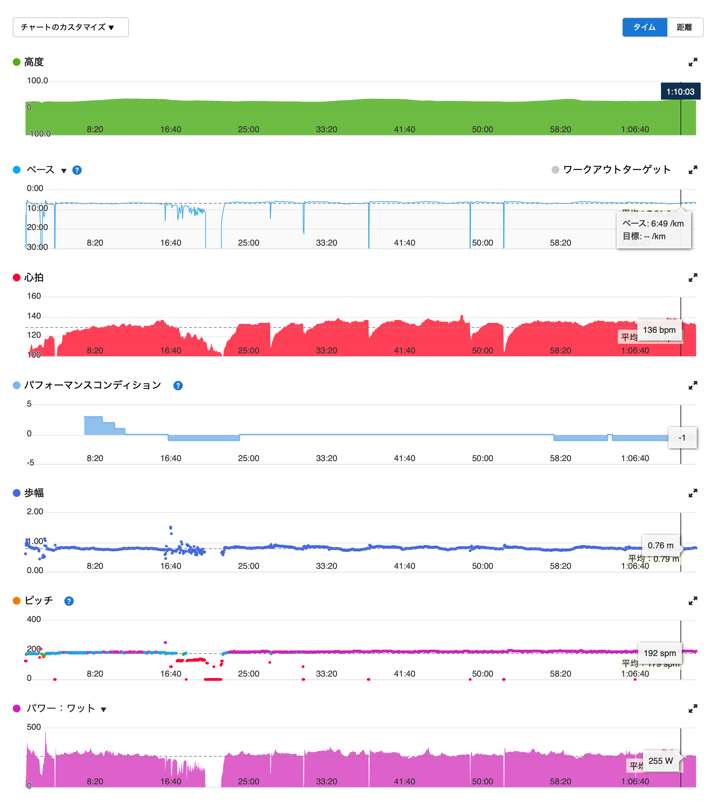Toggle the 心拍 series legend dot

pos(16,278)
